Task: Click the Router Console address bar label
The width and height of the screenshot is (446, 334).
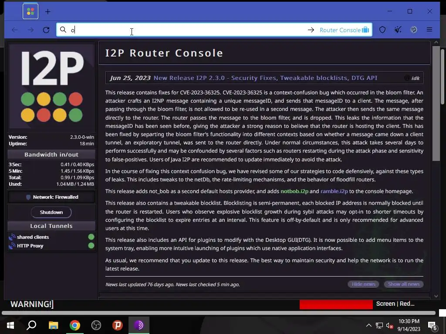Action: [x=344, y=30]
